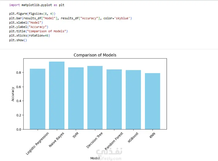Screen dimensions: 218x161
Task: Click the plt.show() code line
Action: pos(18,40)
